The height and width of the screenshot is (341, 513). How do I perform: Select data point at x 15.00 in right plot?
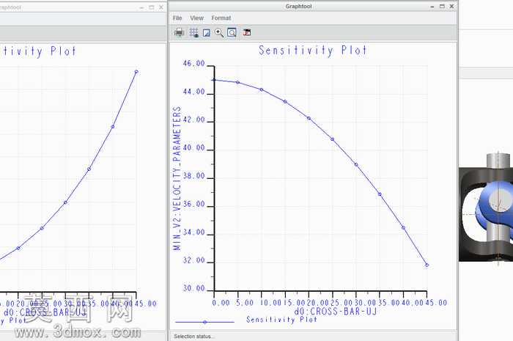tap(285, 102)
